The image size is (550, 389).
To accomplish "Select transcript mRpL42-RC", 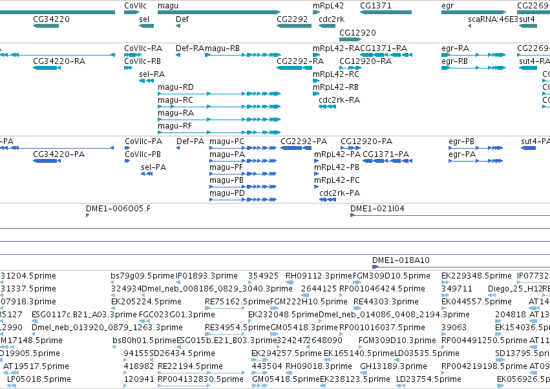I will (x=336, y=74).
